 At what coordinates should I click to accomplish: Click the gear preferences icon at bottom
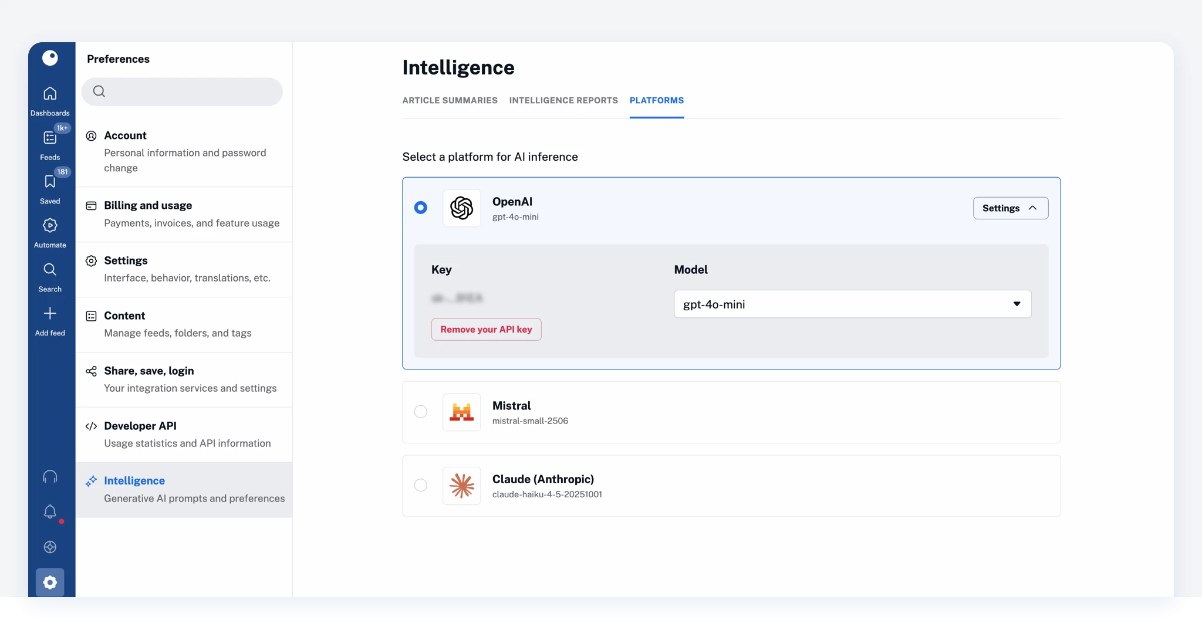pos(50,582)
